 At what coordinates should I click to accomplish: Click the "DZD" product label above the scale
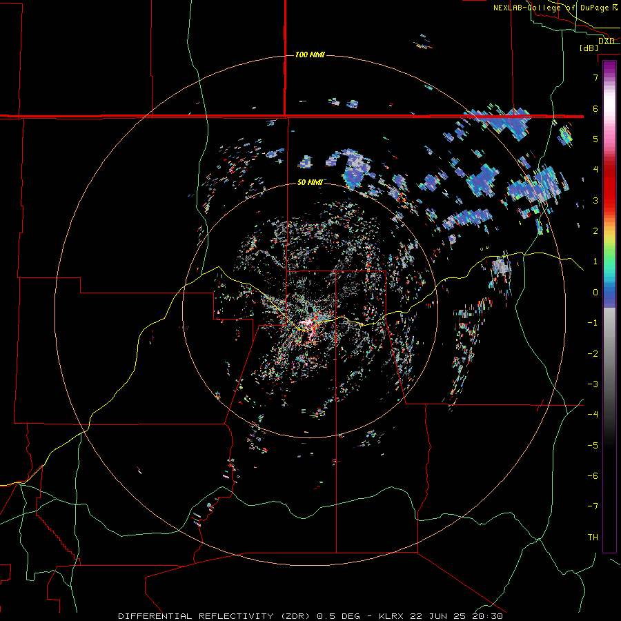[607, 41]
